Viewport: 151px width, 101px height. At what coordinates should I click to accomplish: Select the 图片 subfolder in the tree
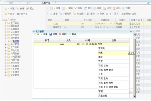[x=16, y=41]
